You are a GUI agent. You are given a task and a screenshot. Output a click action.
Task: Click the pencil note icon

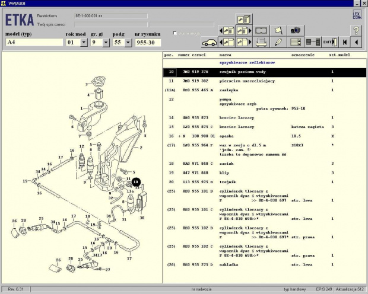coord(278,42)
